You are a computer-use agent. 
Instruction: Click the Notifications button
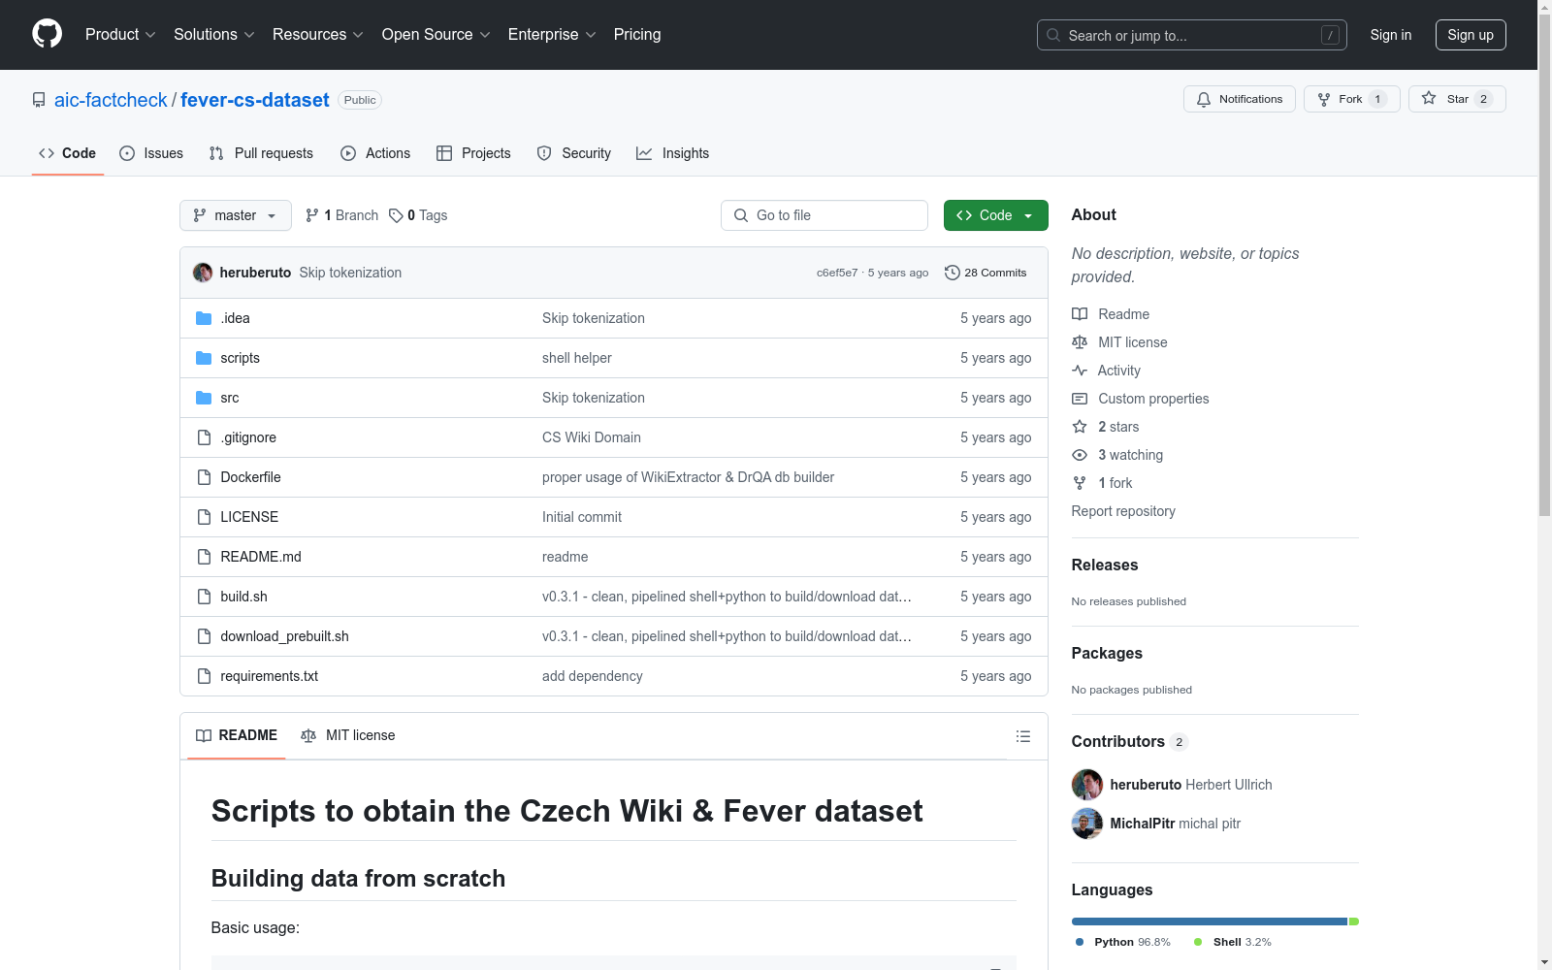pyautogui.click(x=1240, y=99)
